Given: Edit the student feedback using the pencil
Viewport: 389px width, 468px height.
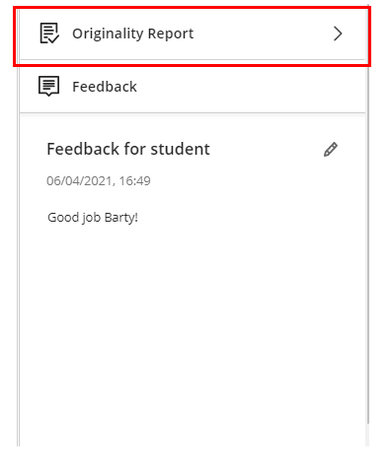Looking at the screenshot, I should pyautogui.click(x=331, y=150).
